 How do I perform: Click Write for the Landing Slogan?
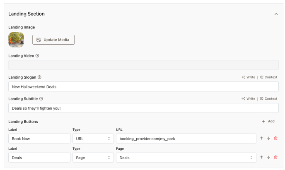248,77
